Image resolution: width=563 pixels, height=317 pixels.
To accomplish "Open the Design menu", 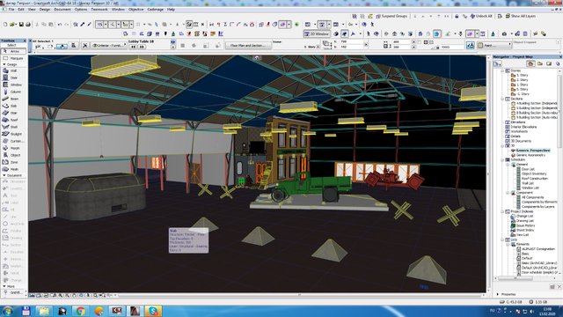I will coord(45,10).
